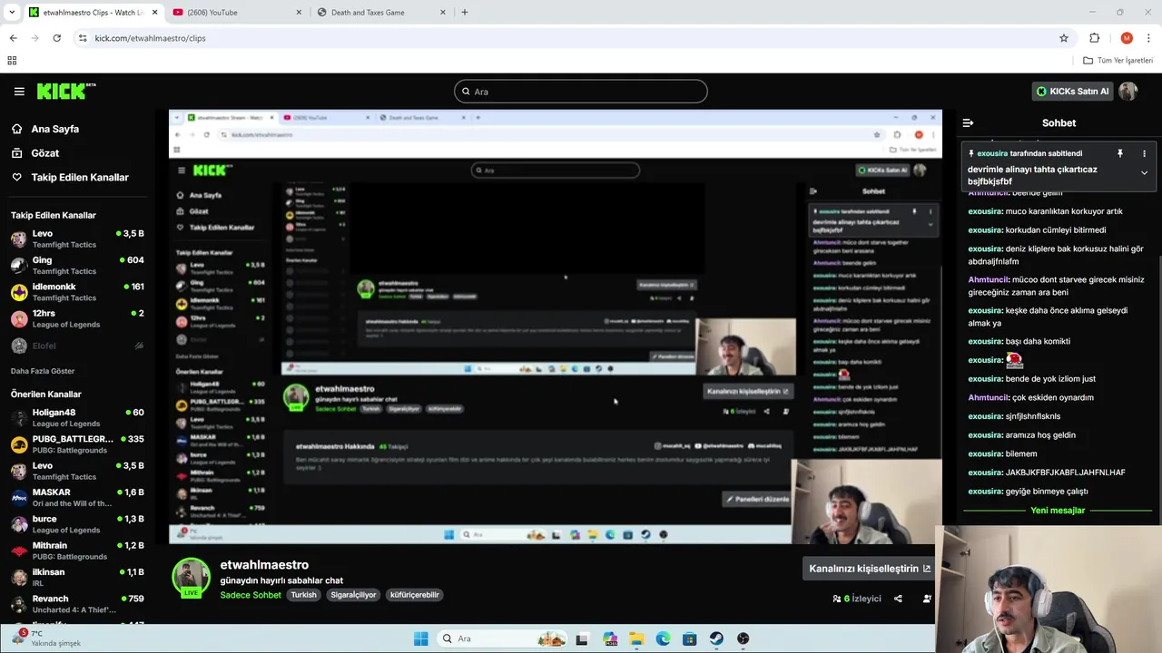Launch Steam from the taskbar
Screen dimensions: 1162x653
coord(716,638)
